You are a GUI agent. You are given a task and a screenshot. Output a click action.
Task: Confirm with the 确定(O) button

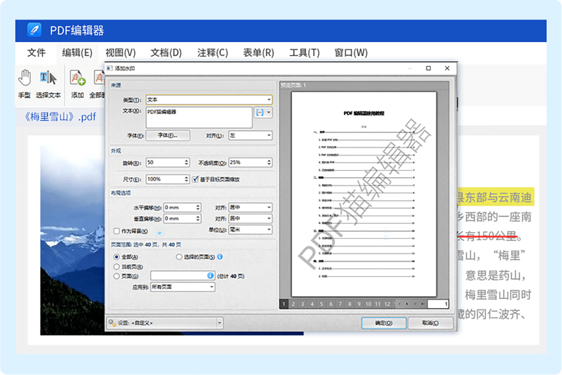383,323
